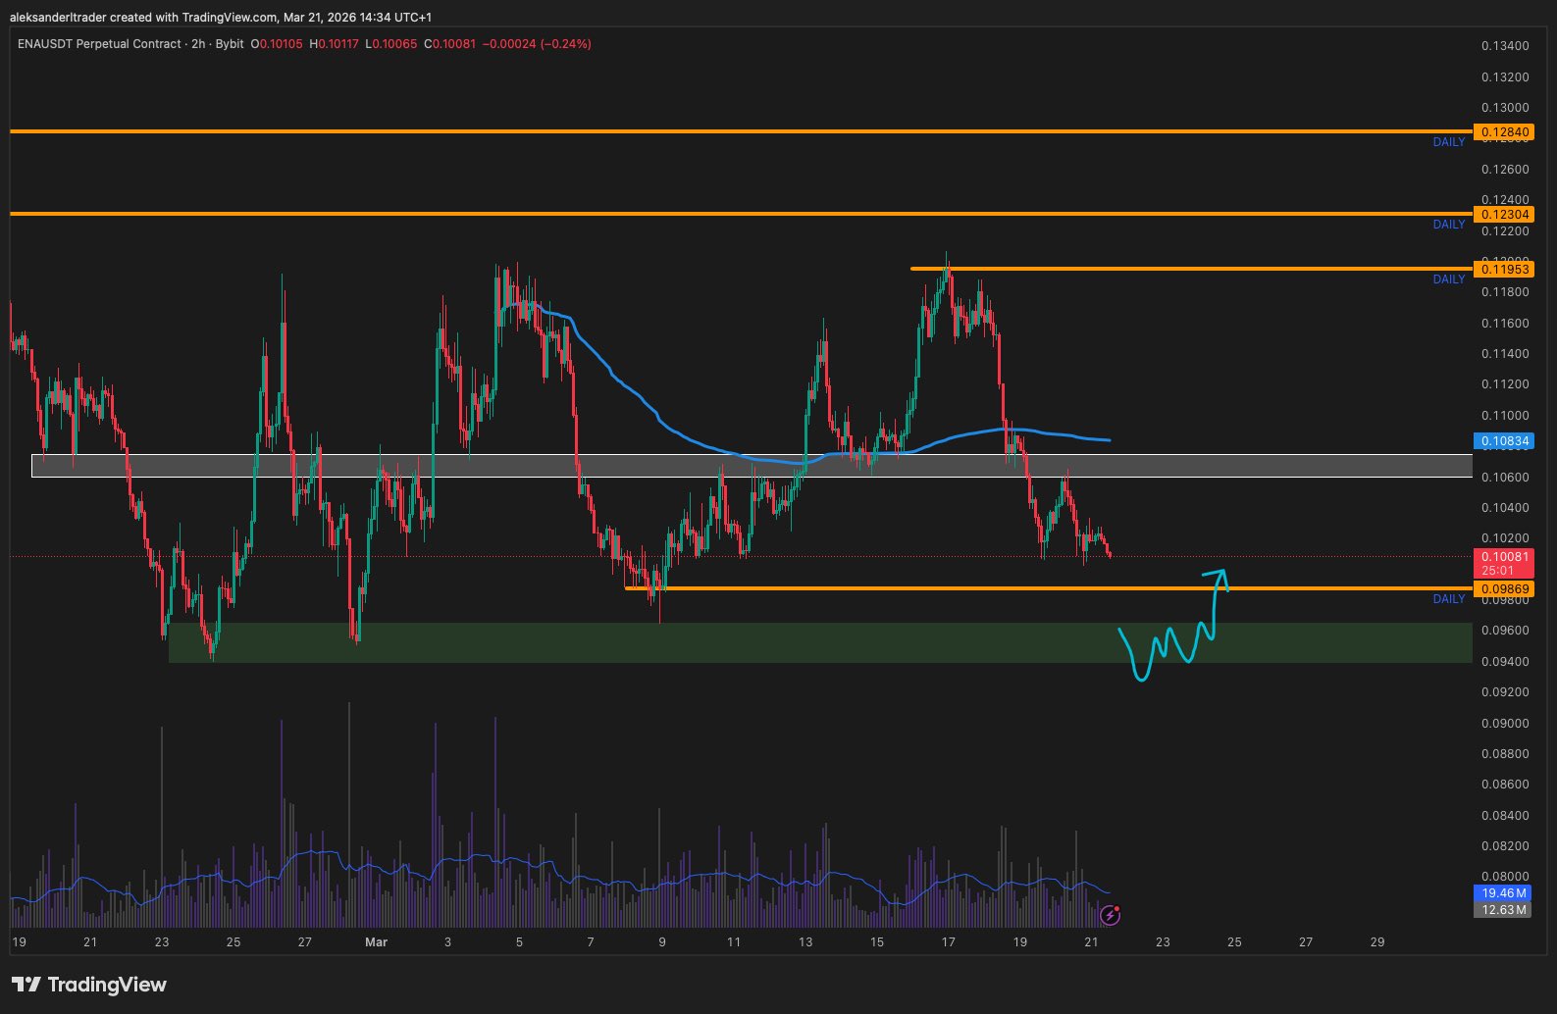Image resolution: width=1557 pixels, height=1014 pixels.
Task: Click the 0.13000 price axis value
Action: (x=1505, y=108)
